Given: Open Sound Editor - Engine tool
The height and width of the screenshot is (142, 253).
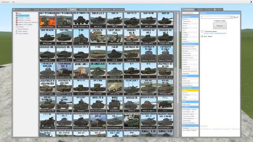Looking at the screenshot, I should [190, 110].
